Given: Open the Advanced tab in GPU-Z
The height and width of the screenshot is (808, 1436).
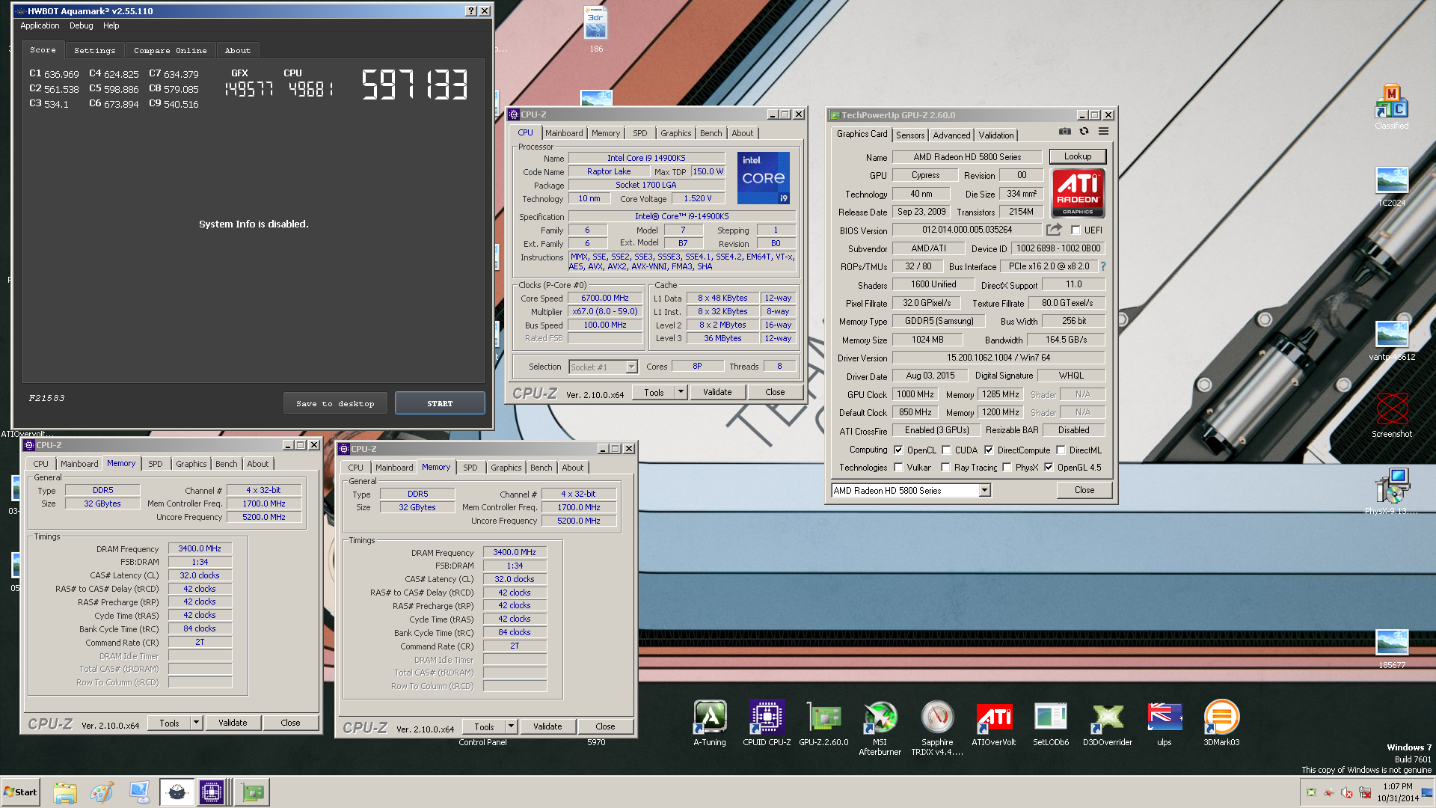Looking at the screenshot, I should point(951,135).
